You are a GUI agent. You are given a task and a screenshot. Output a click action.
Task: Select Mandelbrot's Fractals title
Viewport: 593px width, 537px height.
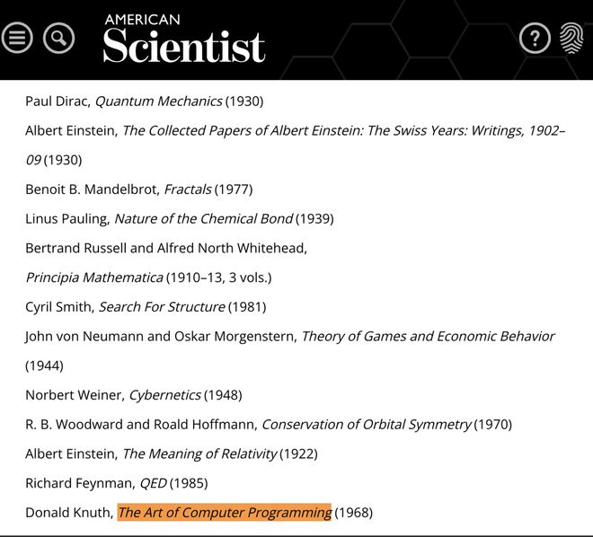tap(188, 189)
